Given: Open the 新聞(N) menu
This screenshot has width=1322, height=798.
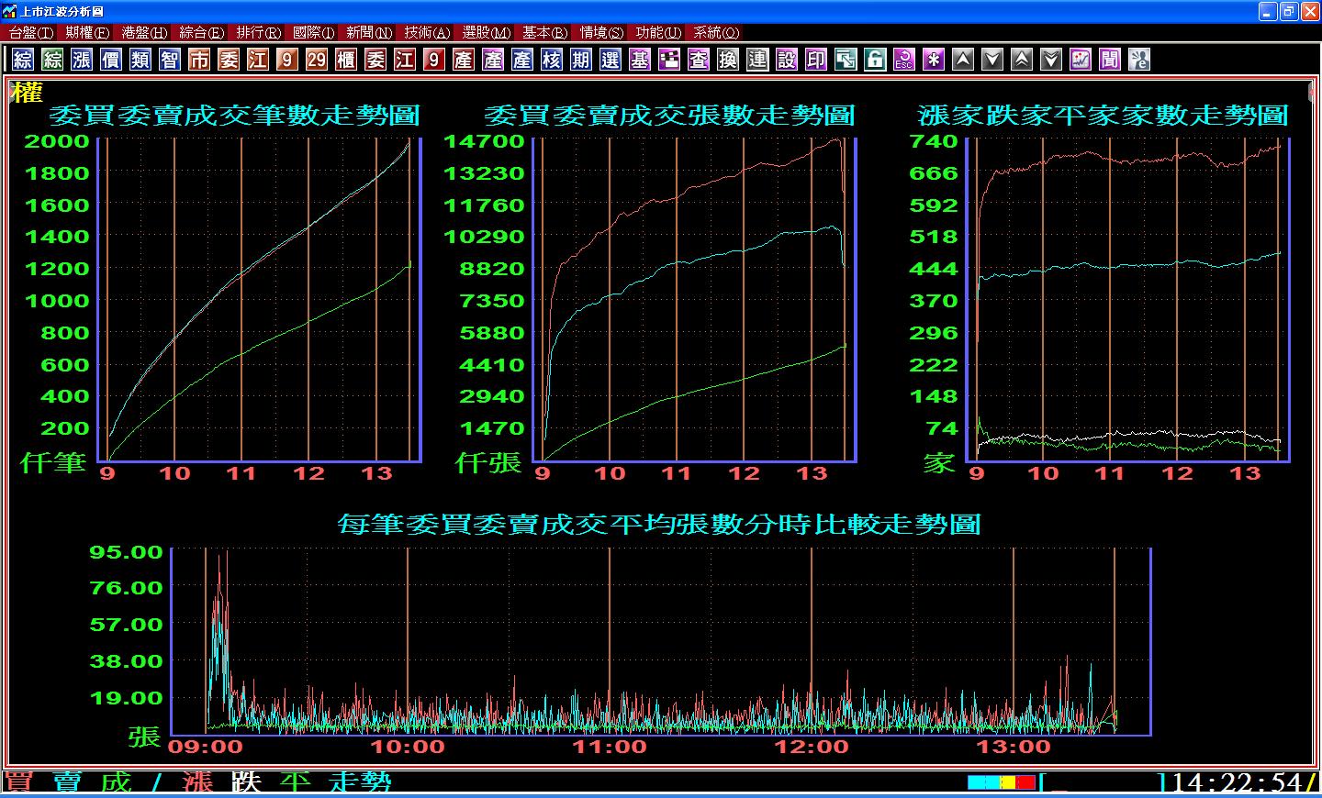Looking at the screenshot, I should 369,32.
